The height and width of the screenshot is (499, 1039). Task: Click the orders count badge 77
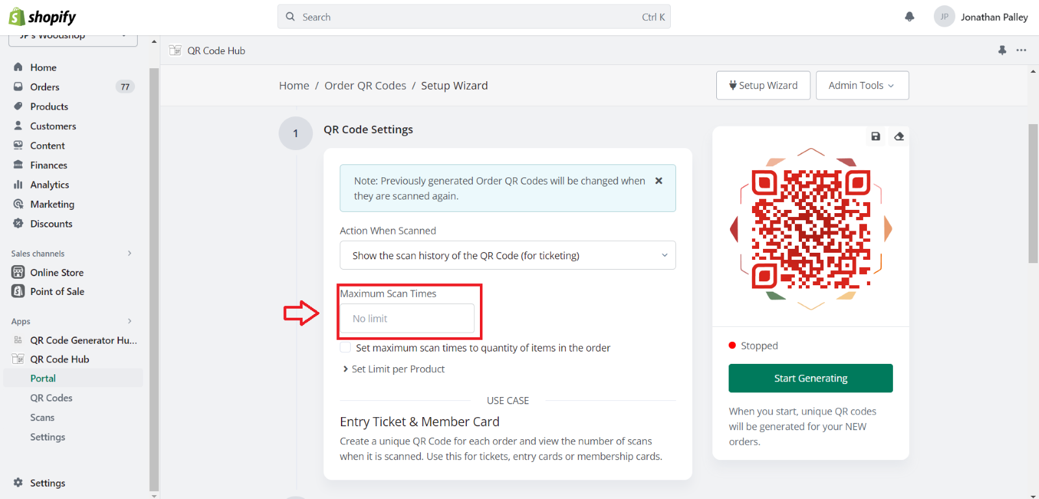(x=125, y=86)
